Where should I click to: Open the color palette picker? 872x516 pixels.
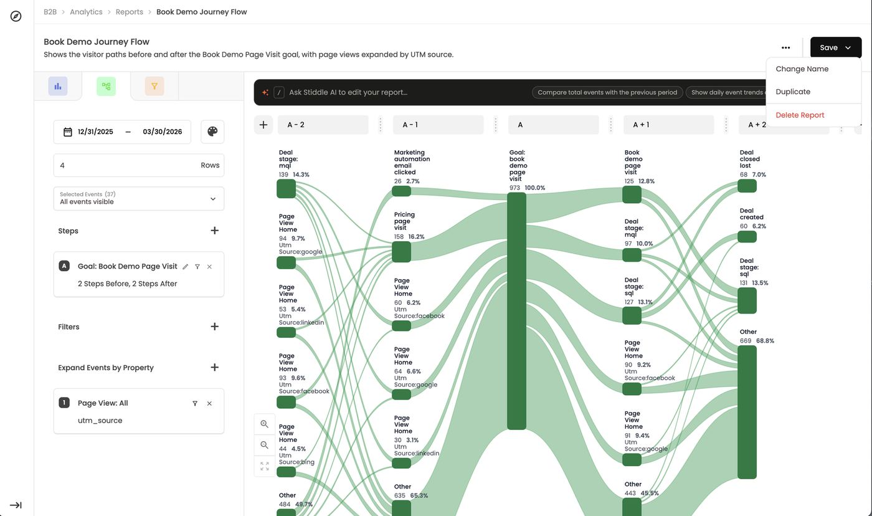(x=212, y=131)
